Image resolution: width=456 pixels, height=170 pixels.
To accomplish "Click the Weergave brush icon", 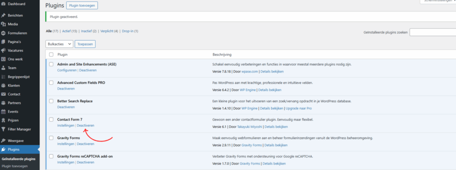I will [4, 141].
